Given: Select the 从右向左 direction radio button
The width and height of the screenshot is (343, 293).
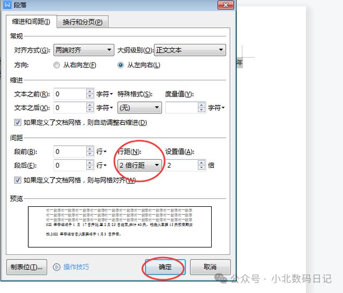Looking at the screenshot, I should tap(56, 65).
